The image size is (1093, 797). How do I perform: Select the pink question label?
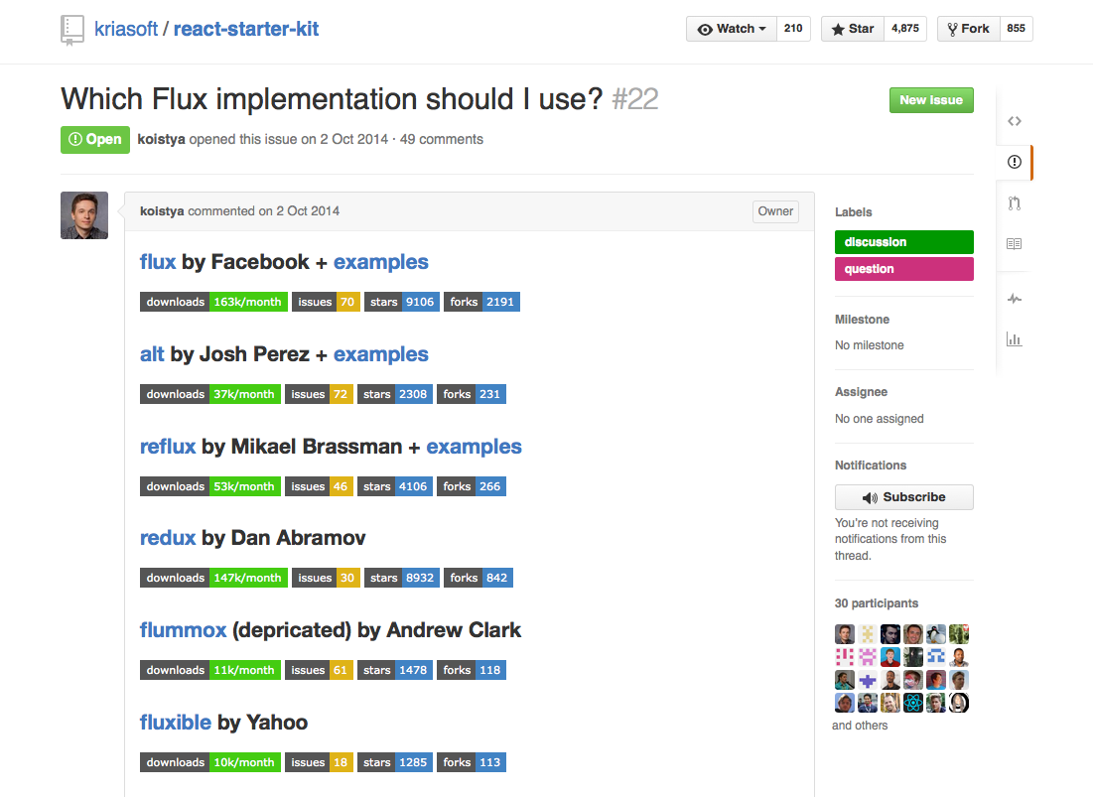(904, 269)
